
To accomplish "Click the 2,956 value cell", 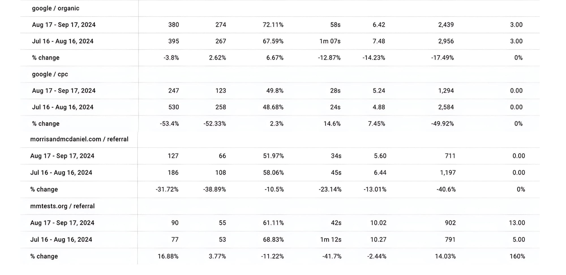I will coord(446,41).
